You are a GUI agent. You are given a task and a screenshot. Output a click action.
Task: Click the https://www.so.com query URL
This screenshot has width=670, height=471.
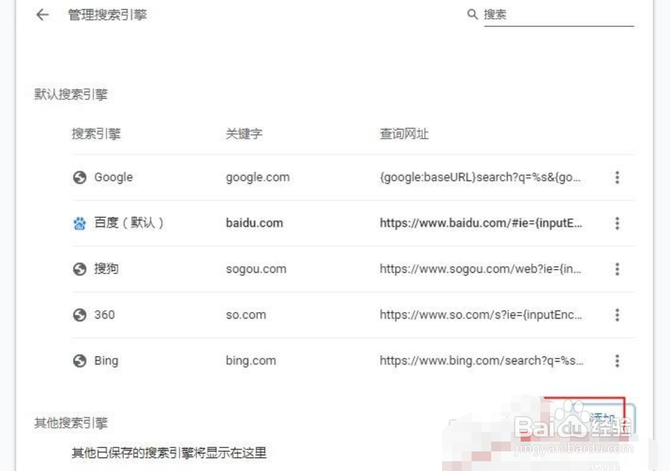click(481, 315)
